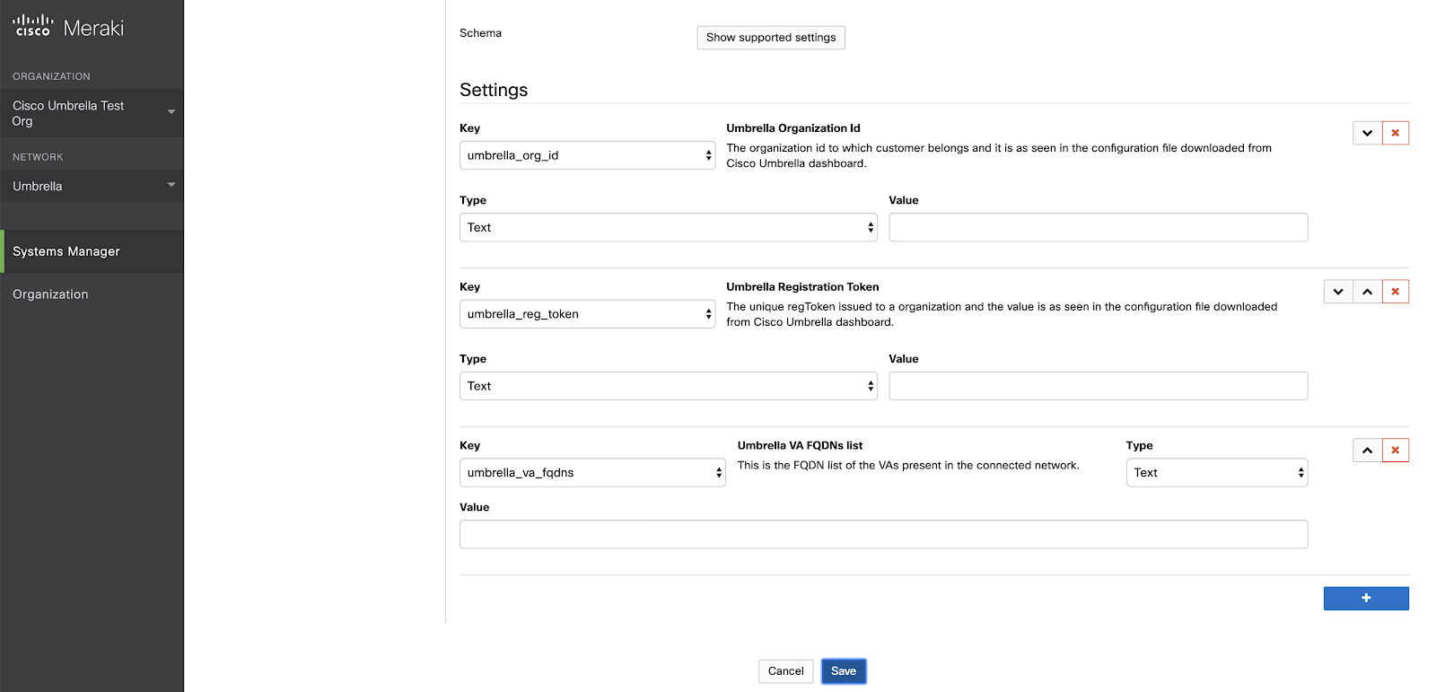
Task: Open the umbrella_org_id key dropdown
Action: pyautogui.click(x=587, y=155)
